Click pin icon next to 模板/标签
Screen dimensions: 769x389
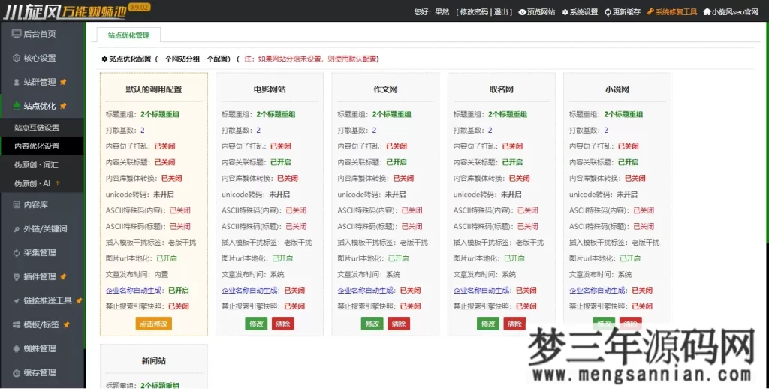coord(66,324)
